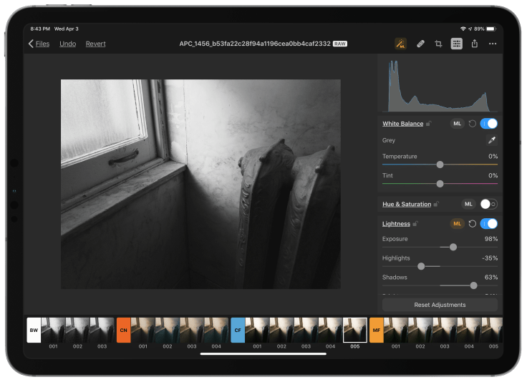Image resolution: width=527 pixels, height=382 pixels.
Task: Pick grey point with eyedropper icon
Action: 492,140
